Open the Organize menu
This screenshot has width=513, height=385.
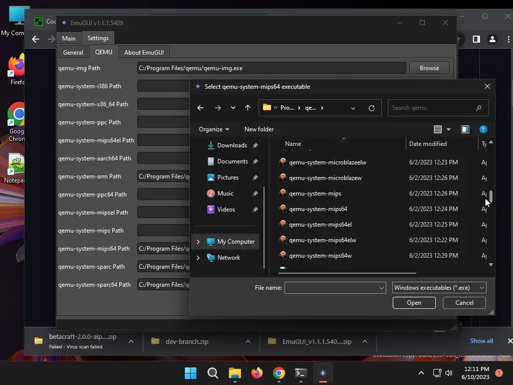coord(213,129)
